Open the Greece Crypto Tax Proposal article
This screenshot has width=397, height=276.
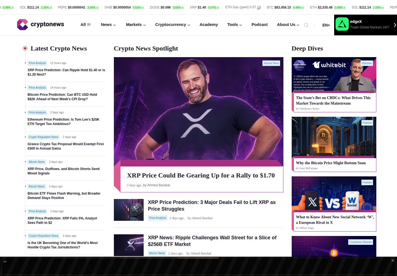(66, 146)
